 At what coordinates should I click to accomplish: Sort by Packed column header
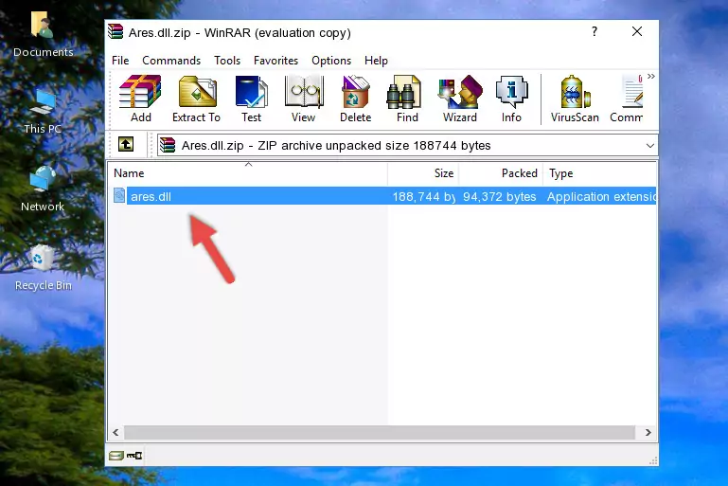tap(501, 173)
